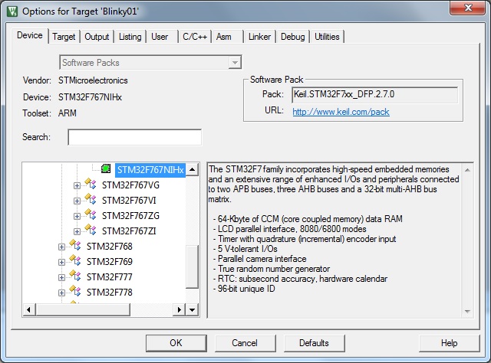Click the family icon next to STM32F778
Viewport: 491px width, 363px height.
click(x=75, y=291)
